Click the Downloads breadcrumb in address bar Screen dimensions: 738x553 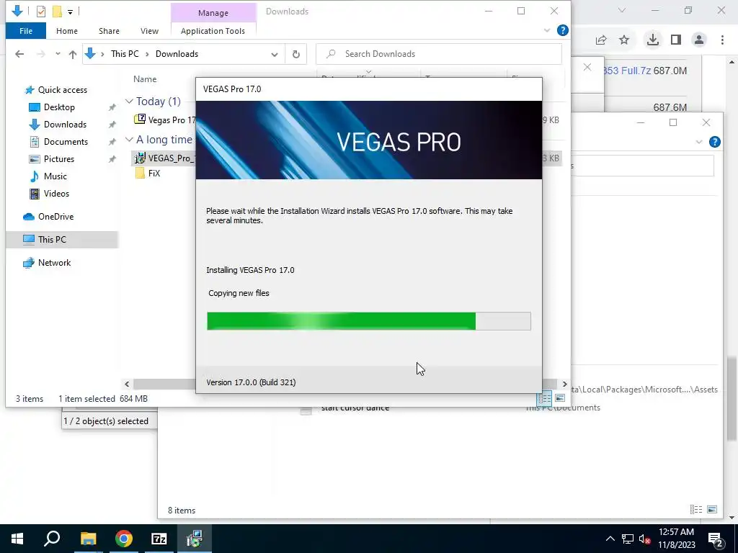(x=177, y=54)
